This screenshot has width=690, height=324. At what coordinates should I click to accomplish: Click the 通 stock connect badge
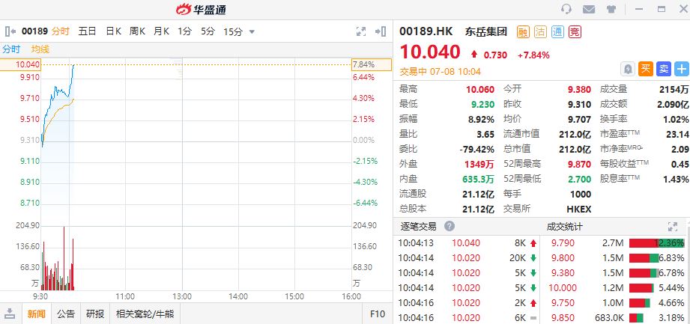coord(557,31)
